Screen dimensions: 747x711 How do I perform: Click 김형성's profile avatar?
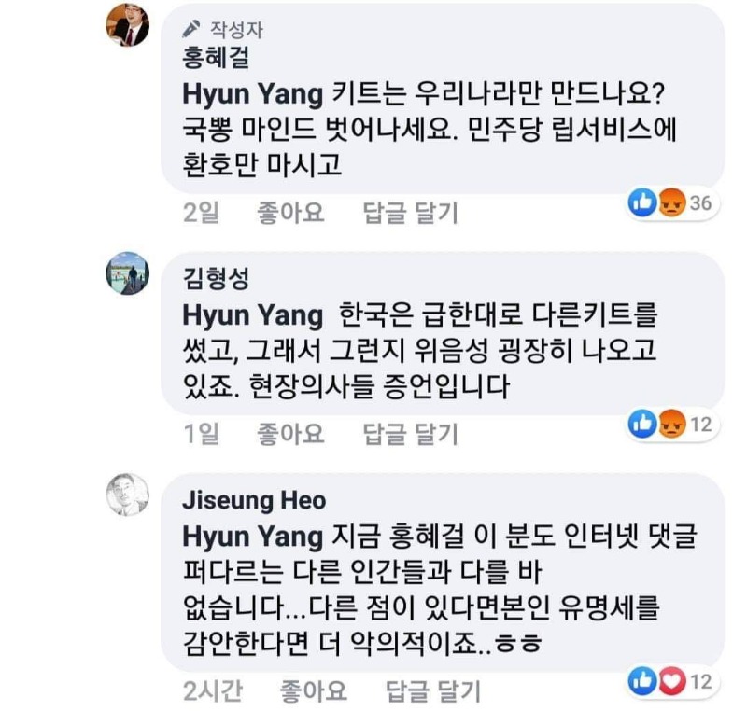coord(127,272)
